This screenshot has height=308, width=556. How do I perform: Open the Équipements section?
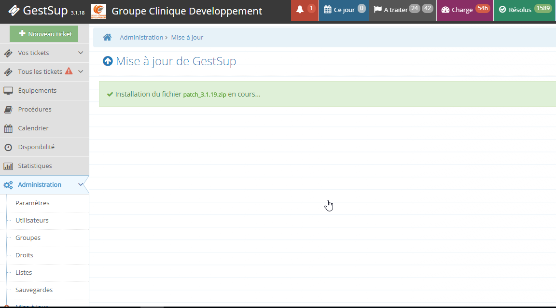pos(44,90)
